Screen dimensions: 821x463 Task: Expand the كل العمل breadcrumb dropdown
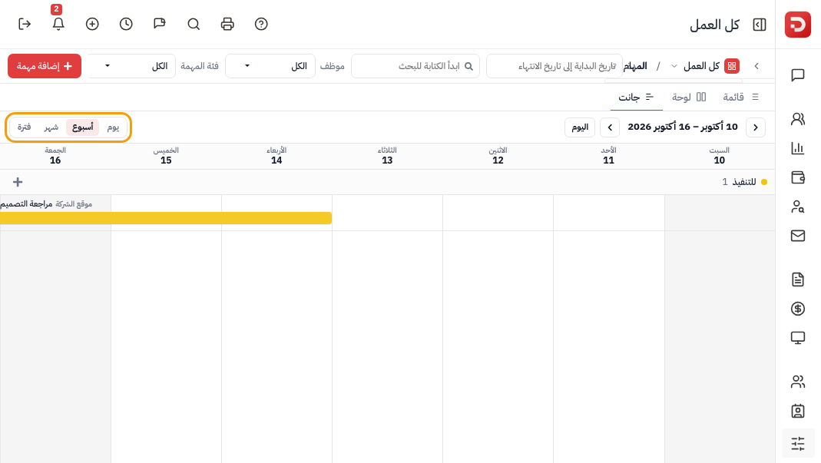[x=674, y=66]
